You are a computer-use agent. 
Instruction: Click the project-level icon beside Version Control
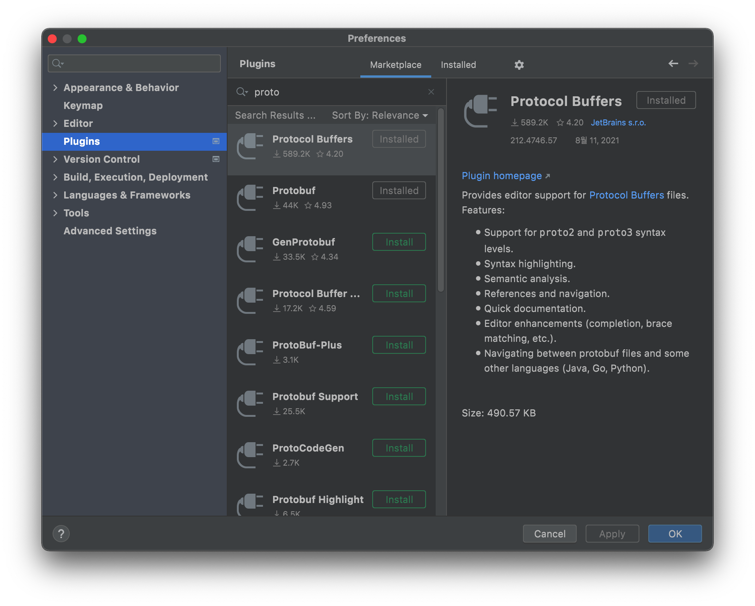tap(216, 159)
